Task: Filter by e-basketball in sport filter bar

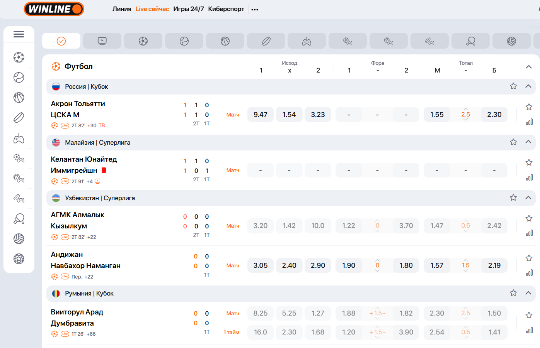Action: [388, 41]
